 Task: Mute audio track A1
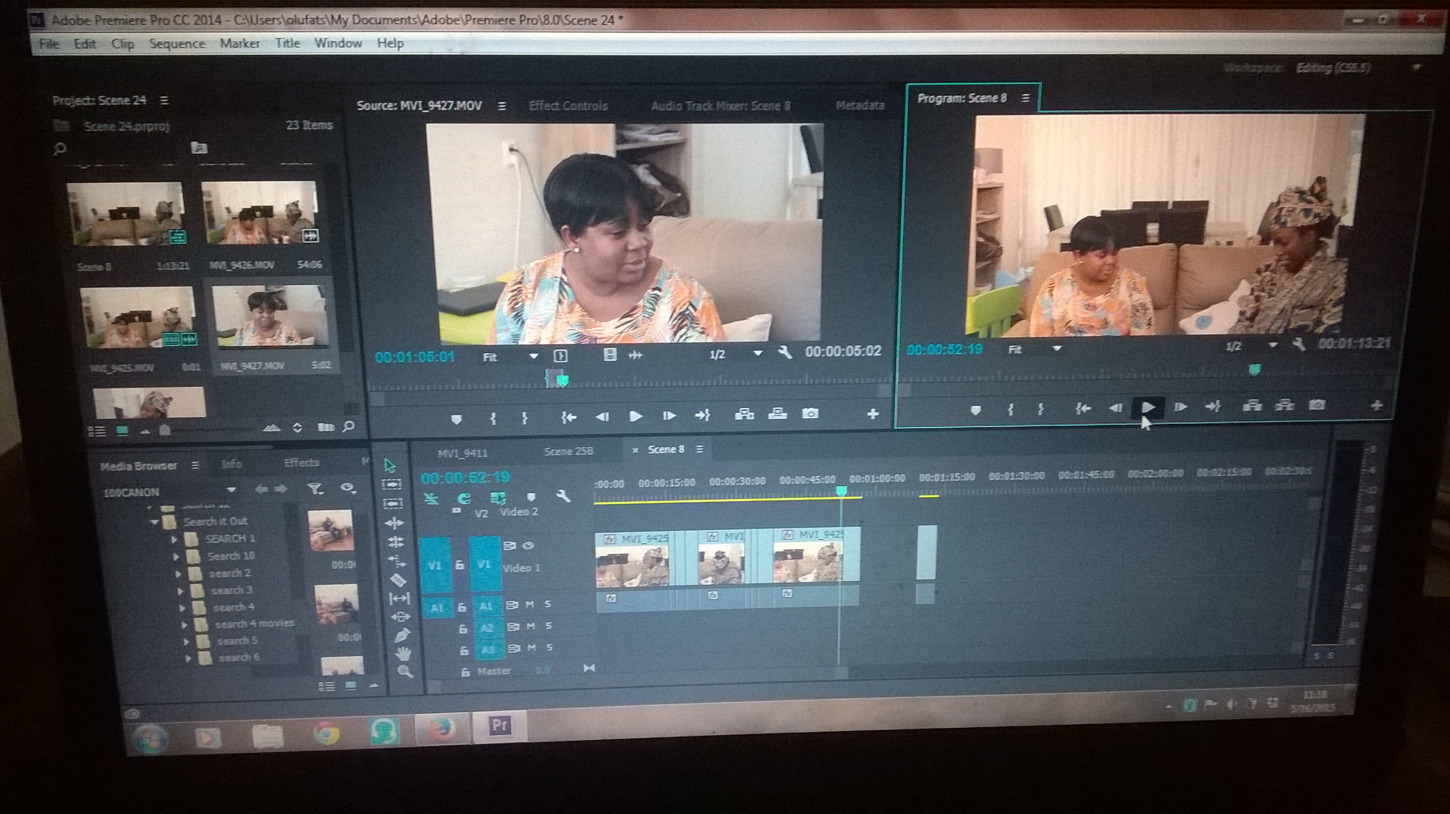(x=530, y=604)
